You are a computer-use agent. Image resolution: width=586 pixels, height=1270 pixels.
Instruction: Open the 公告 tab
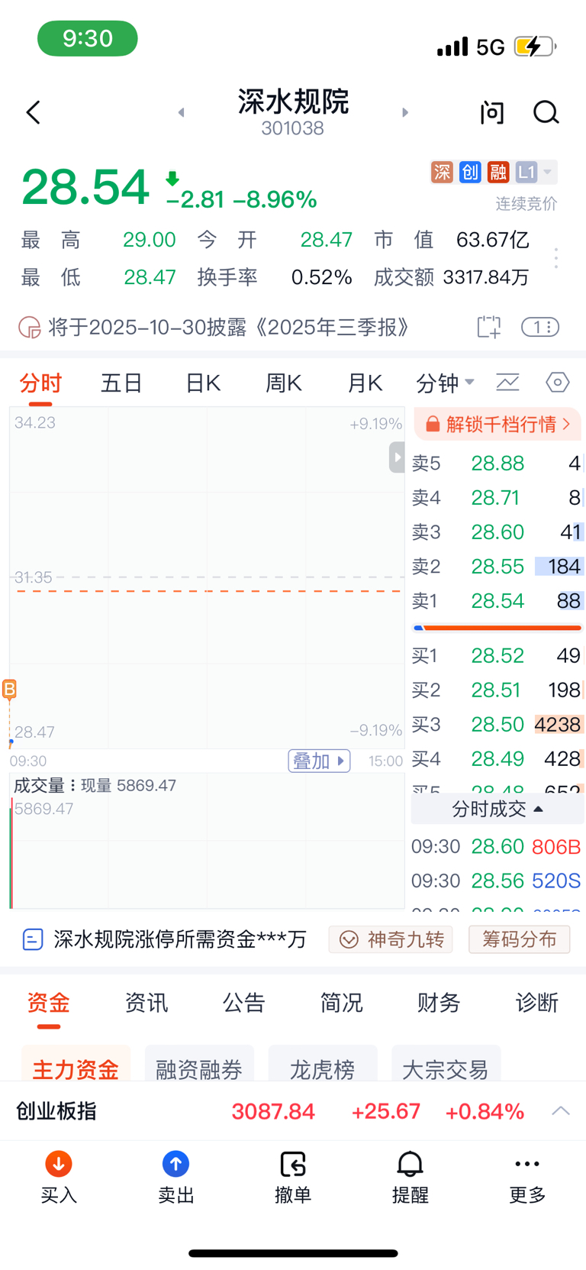click(243, 1003)
